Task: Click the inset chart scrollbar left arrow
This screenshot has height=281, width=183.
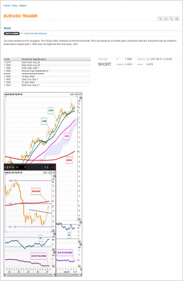Action: 5,274
